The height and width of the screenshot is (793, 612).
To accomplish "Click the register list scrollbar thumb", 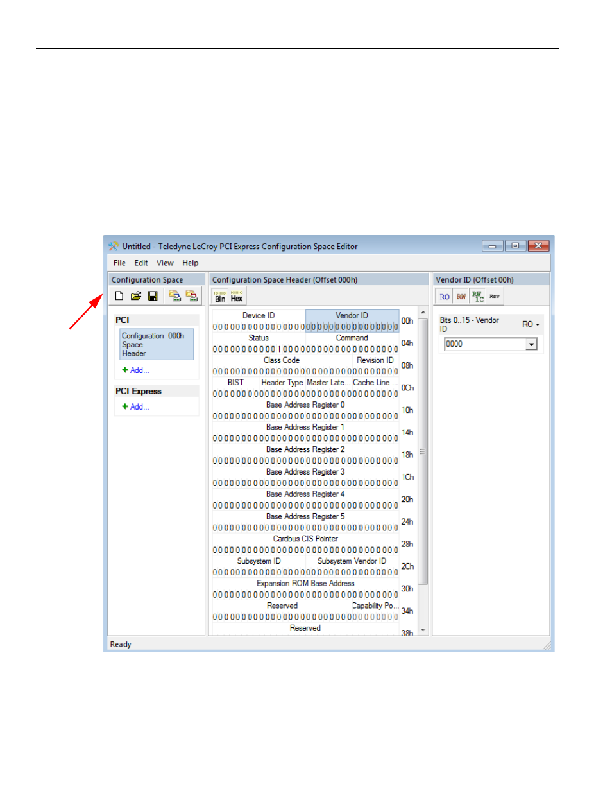I will coord(423,451).
